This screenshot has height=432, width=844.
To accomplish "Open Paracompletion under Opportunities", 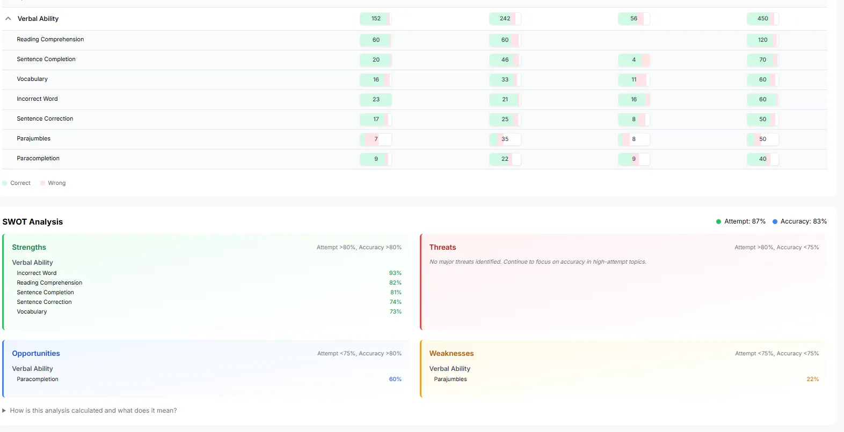I will 38,379.
